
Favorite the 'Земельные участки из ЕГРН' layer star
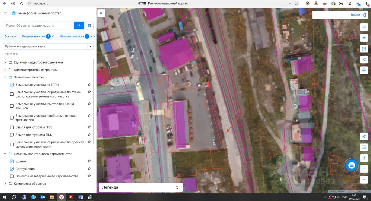[89, 84]
